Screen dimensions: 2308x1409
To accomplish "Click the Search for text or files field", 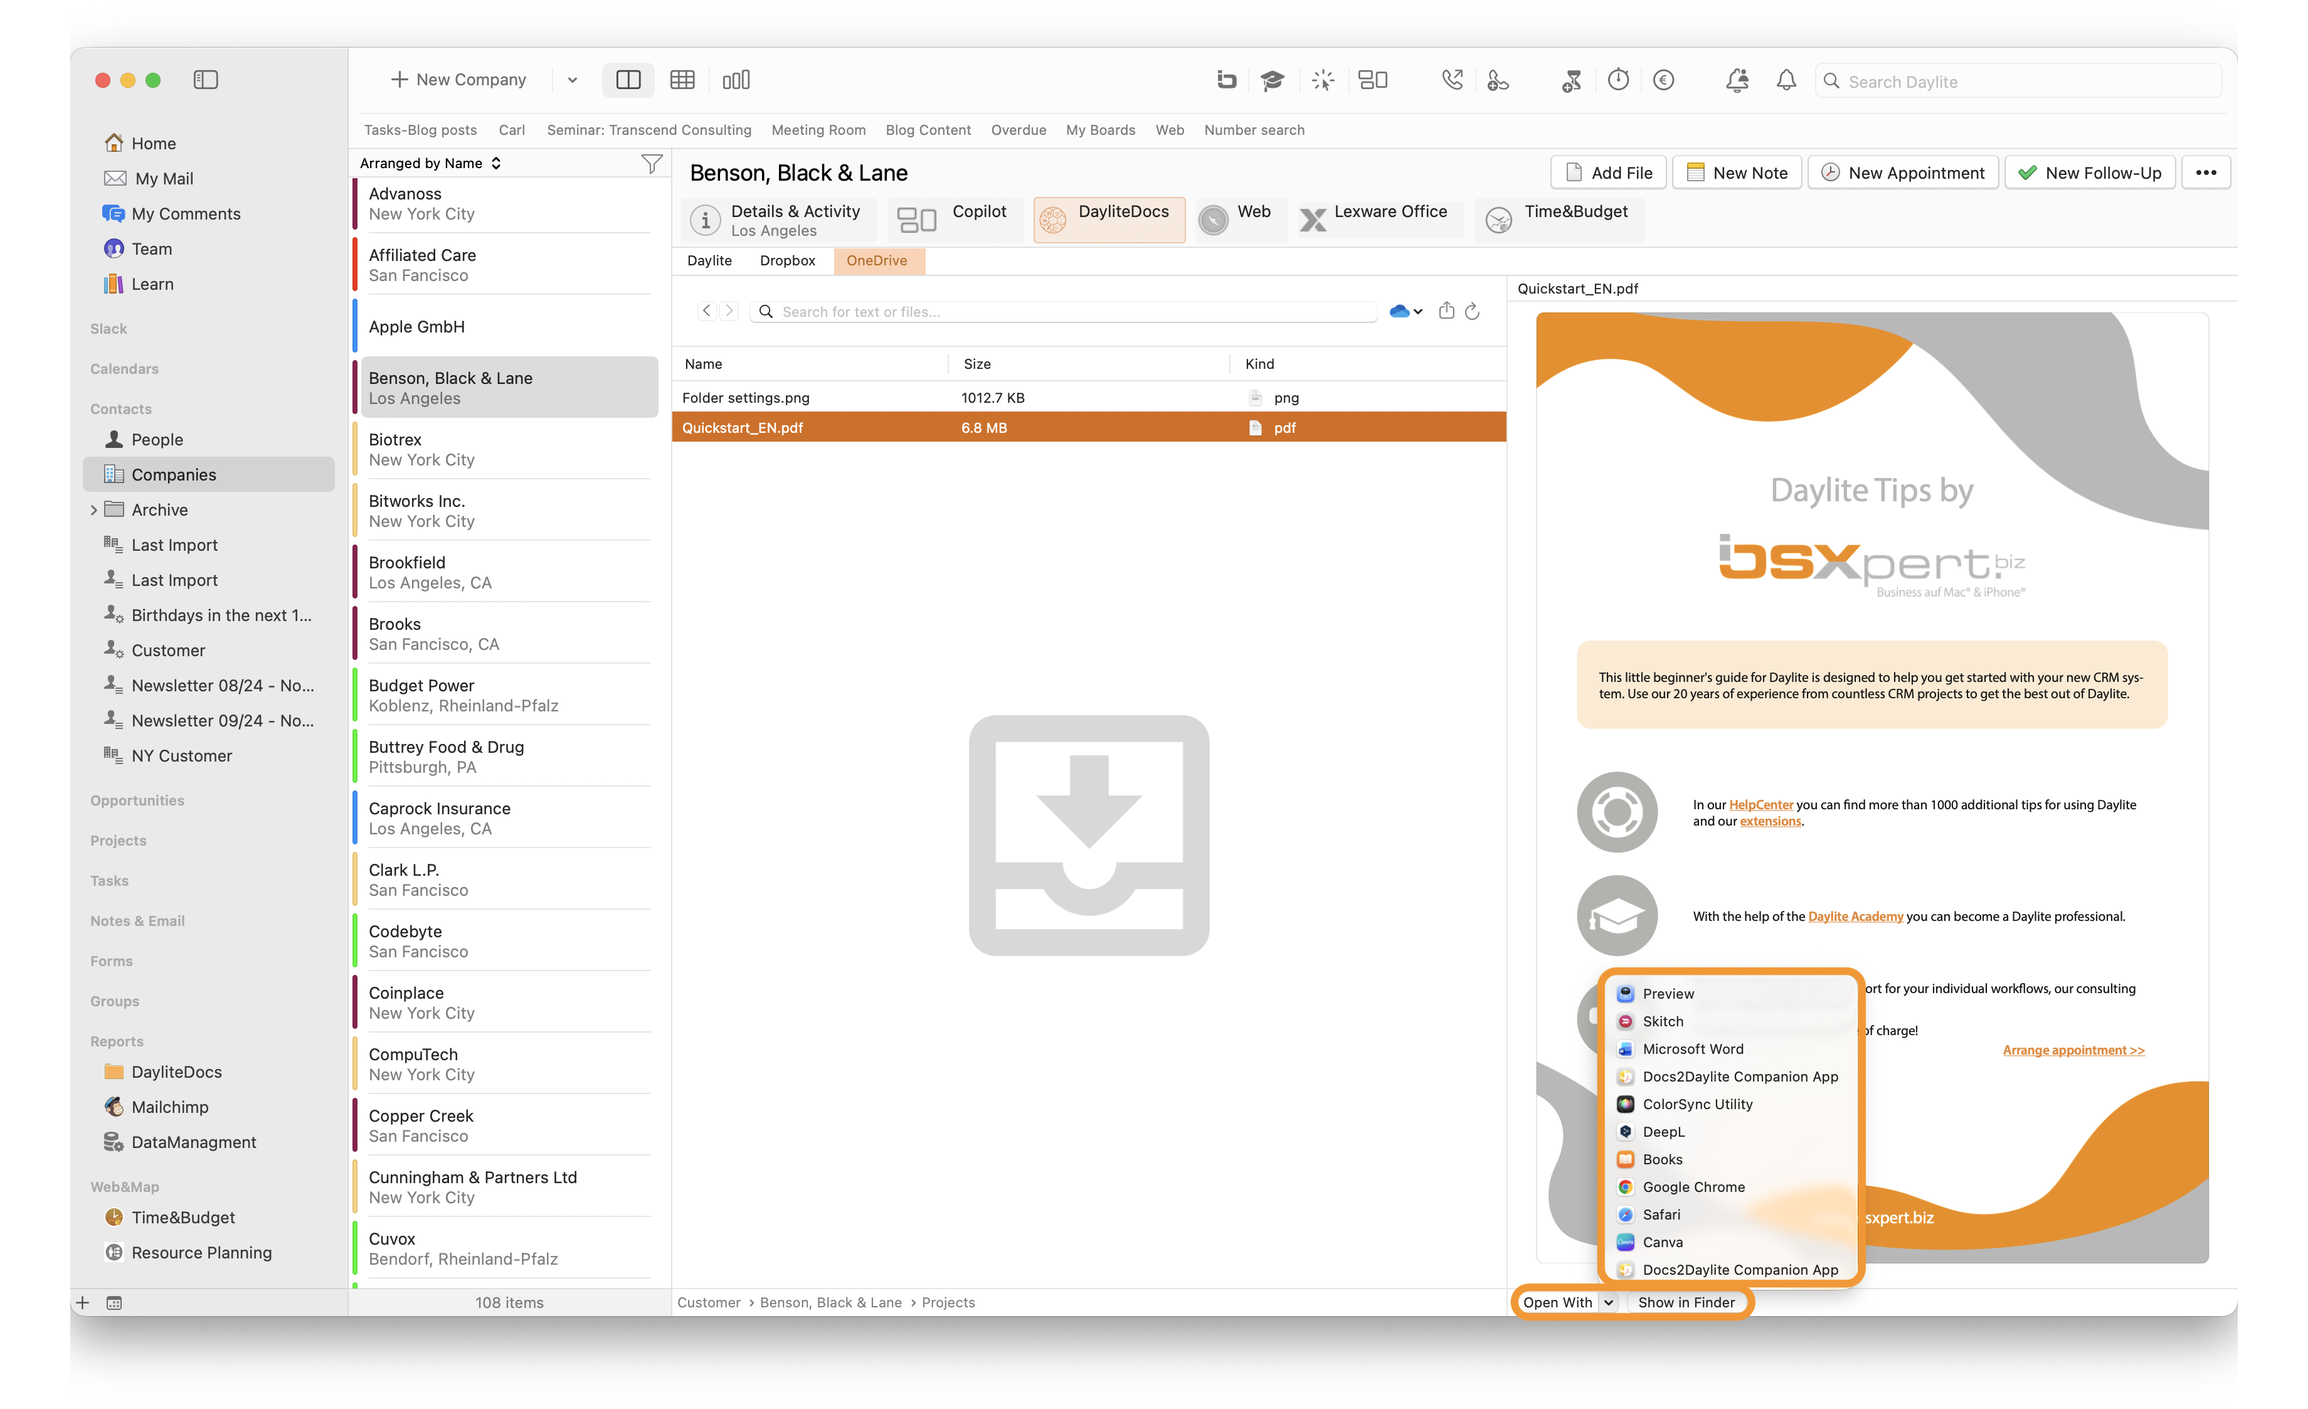I will click(1062, 311).
